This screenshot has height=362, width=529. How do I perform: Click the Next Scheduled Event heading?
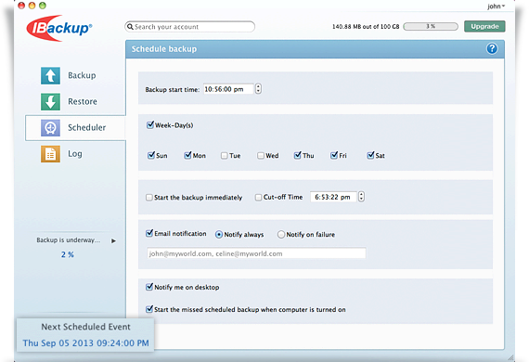tap(85, 327)
